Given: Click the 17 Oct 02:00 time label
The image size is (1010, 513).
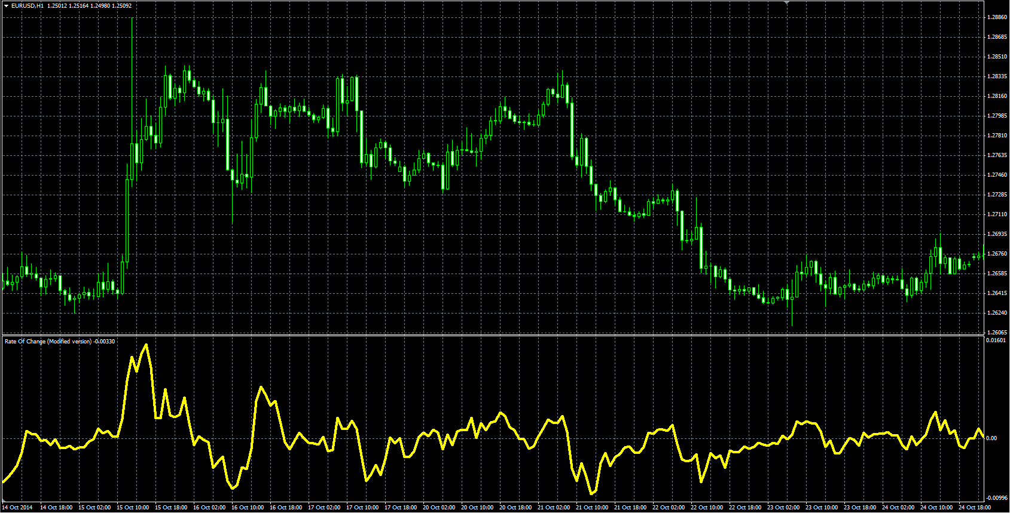Looking at the screenshot, I should [x=324, y=508].
